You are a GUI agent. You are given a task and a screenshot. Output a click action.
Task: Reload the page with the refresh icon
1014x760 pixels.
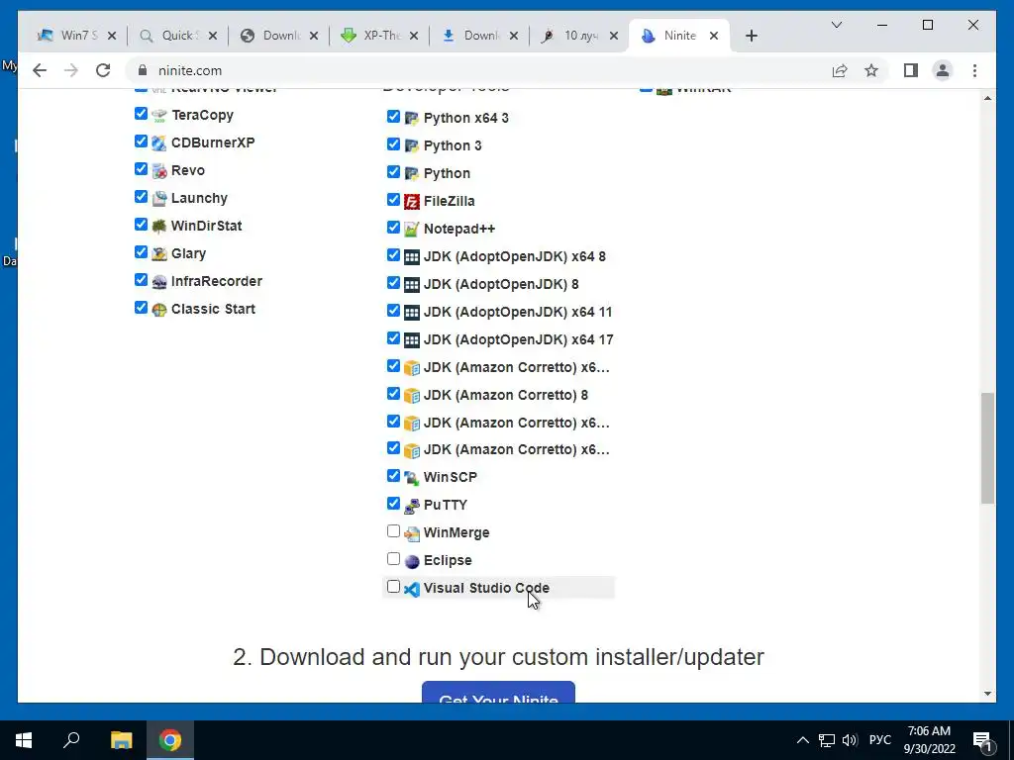[x=103, y=70]
